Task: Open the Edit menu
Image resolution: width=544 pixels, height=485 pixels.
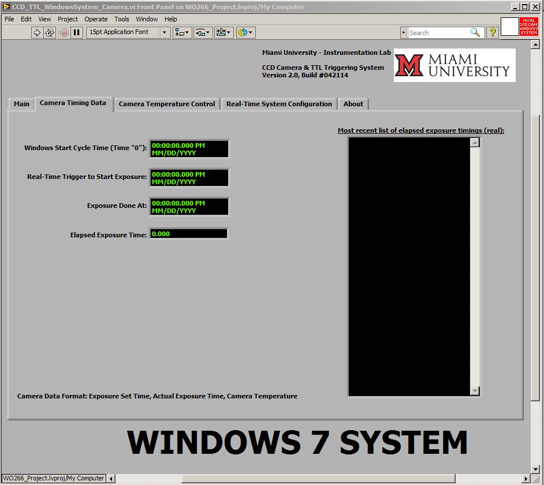Action: (26, 19)
